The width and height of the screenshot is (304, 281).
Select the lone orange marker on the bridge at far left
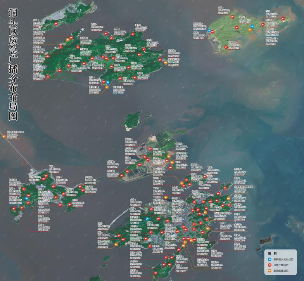pos(4,136)
